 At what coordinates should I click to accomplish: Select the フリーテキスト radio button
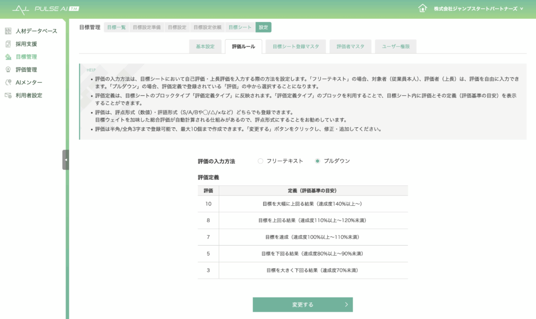coord(261,161)
